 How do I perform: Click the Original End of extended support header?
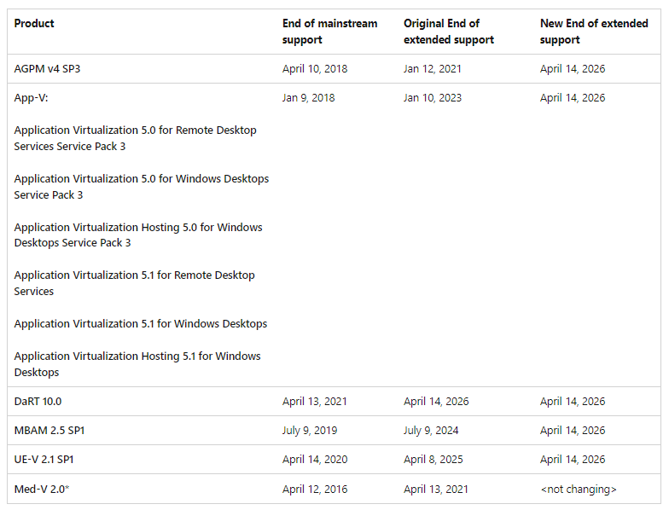click(x=449, y=32)
